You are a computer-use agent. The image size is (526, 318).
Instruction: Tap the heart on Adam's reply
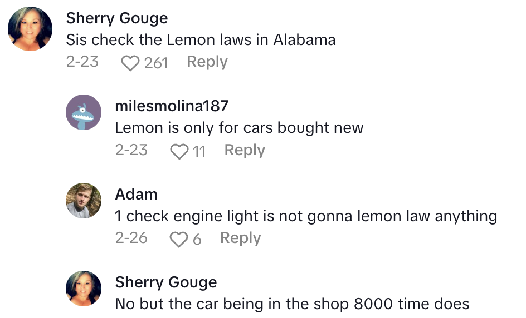(179, 239)
